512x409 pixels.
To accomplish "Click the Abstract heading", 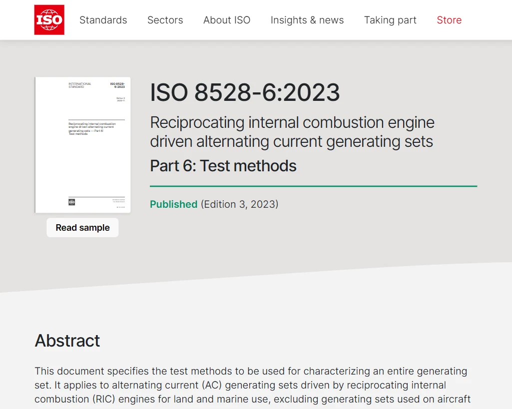I will 67,341.
